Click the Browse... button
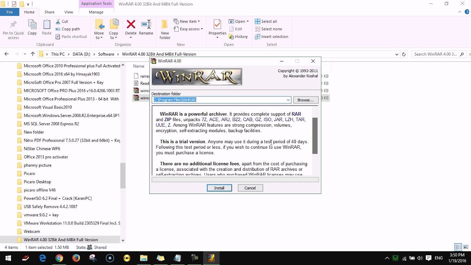471x265 pixels. pyautogui.click(x=305, y=100)
